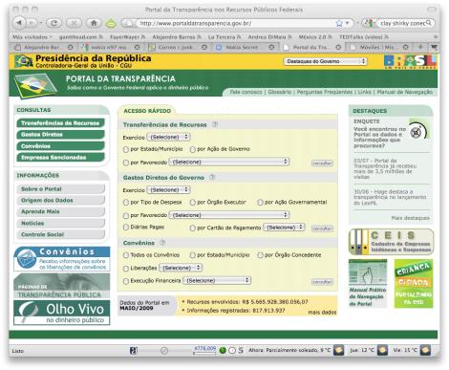Screen dimensions: 449x370
Task: Stop loading with the X toolbar button
Action: tap(74, 23)
